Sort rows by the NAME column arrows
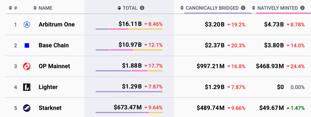 coord(35,8)
